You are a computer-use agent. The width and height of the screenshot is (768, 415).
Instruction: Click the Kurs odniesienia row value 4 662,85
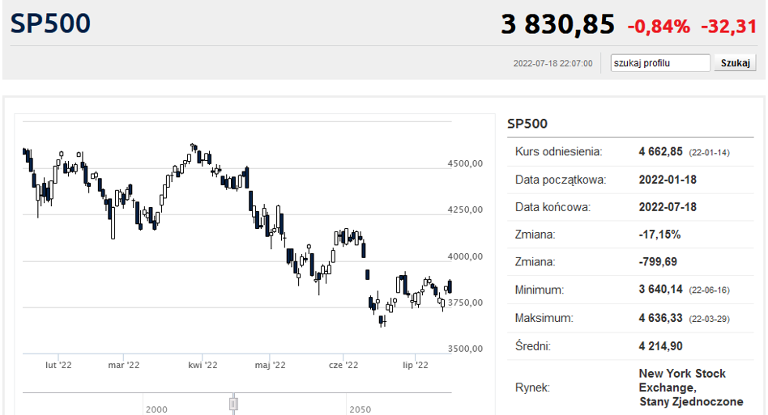(x=661, y=151)
